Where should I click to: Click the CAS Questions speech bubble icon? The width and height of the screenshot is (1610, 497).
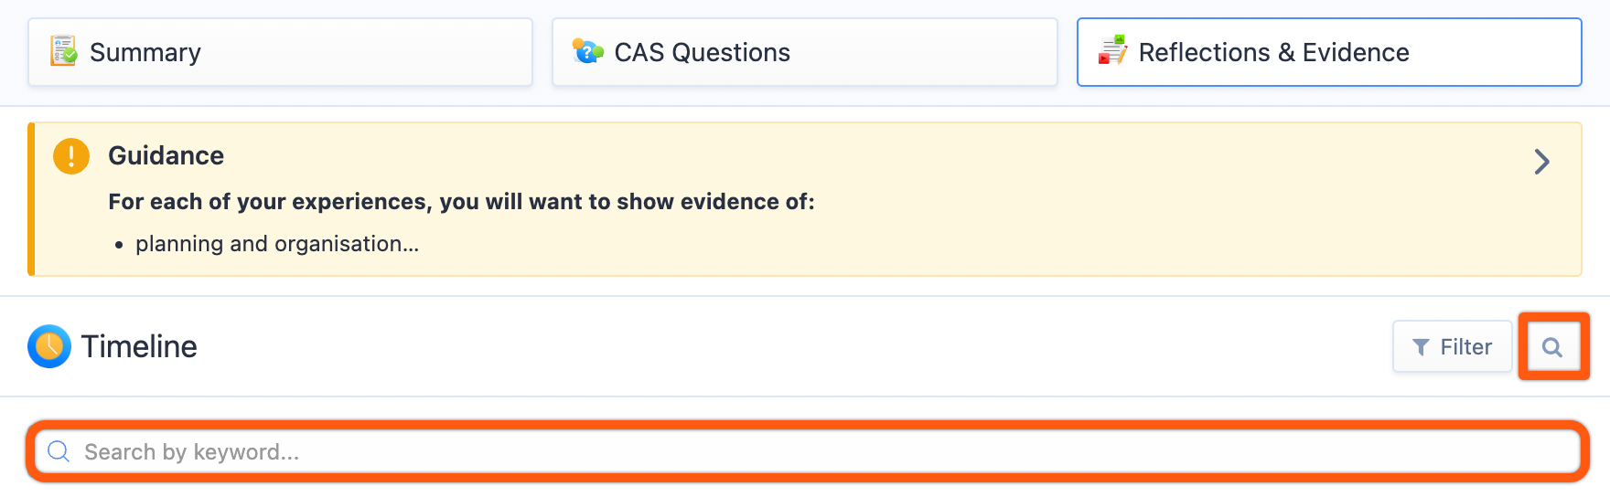[587, 50]
